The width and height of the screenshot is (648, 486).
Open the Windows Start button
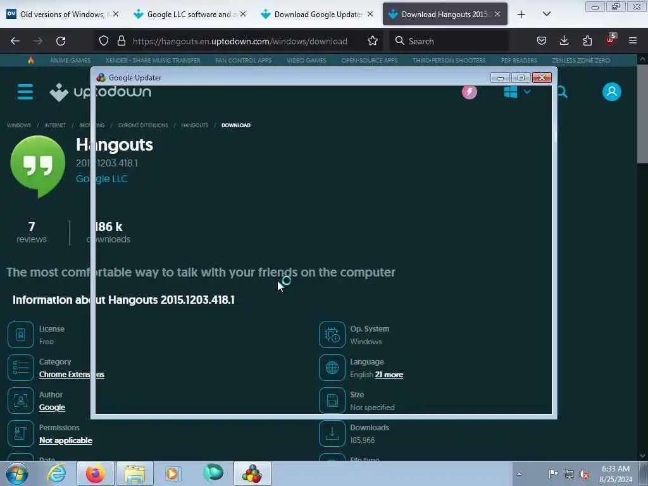point(17,473)
